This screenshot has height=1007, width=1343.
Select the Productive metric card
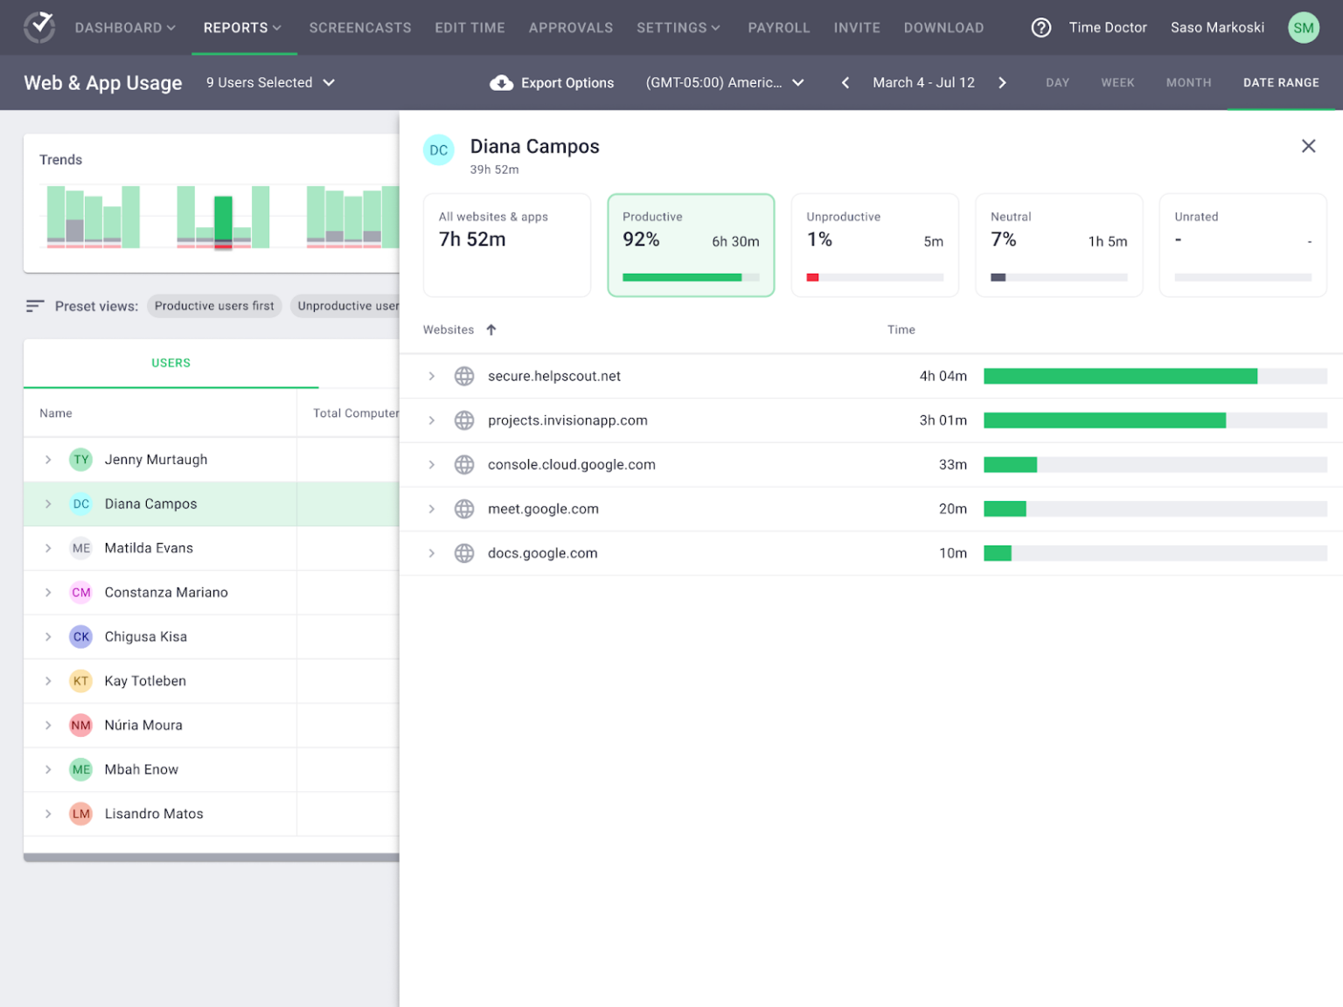(x=691, y=246)
